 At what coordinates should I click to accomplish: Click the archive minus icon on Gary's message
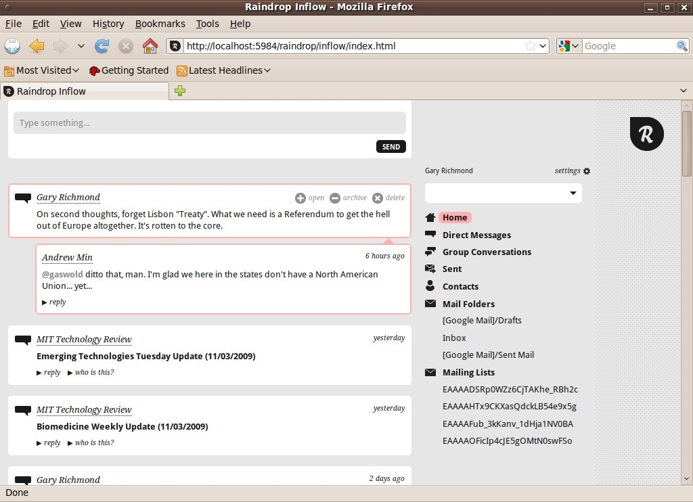335,198
